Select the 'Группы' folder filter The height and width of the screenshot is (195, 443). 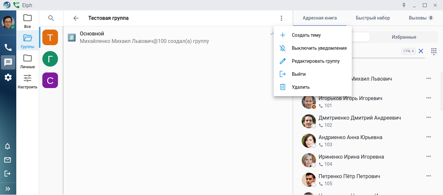tap(28, 41)
